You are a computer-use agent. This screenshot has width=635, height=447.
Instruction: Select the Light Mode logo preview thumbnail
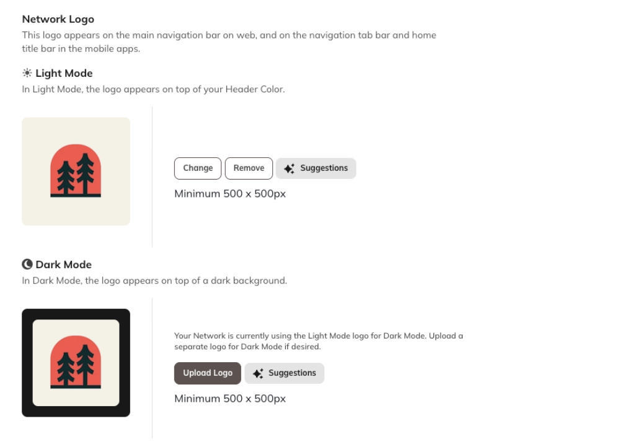pos(76,171)
